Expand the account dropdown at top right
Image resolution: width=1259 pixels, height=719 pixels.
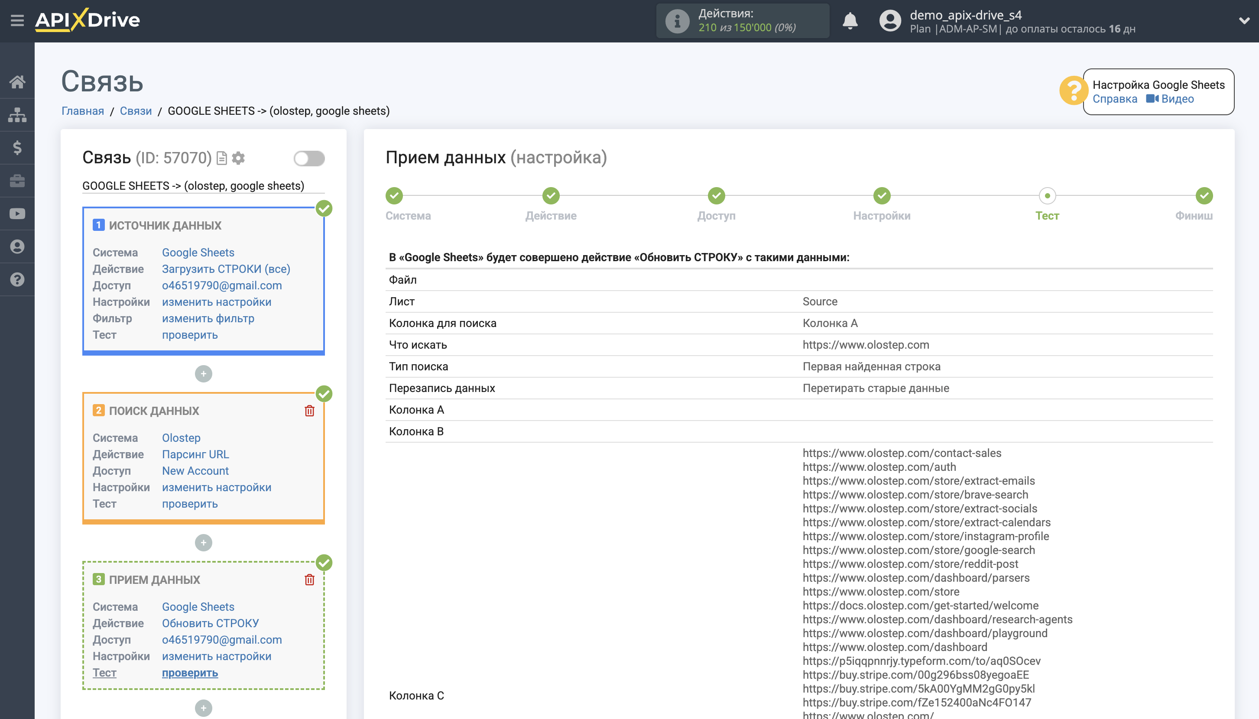tap(1245, 20)
